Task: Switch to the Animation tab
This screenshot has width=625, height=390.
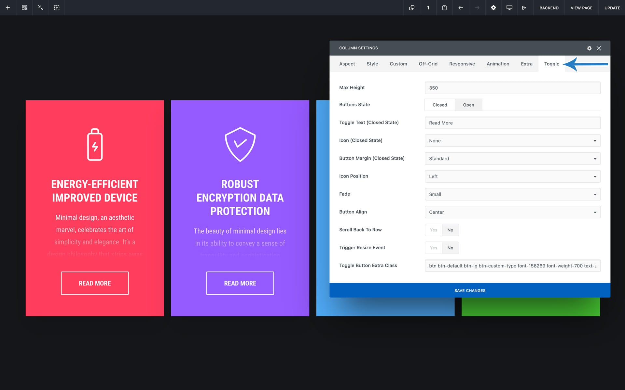Action: point(498,64)
